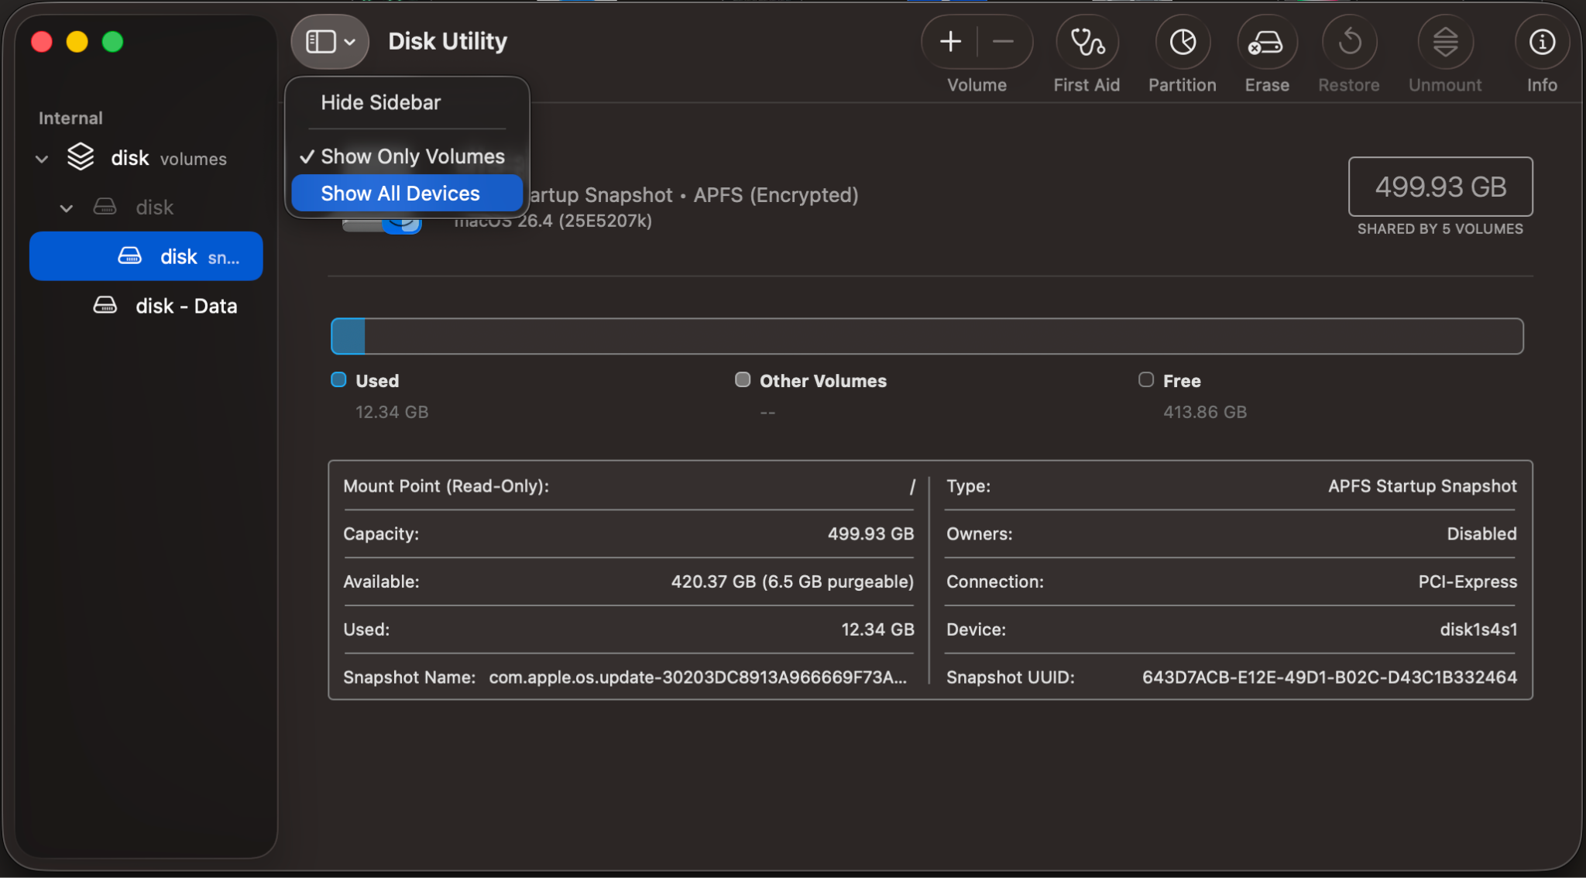The width and height of the screenshot is (1586, 878).
Task: Click the Free legend square
Action: pos(1146,379)
